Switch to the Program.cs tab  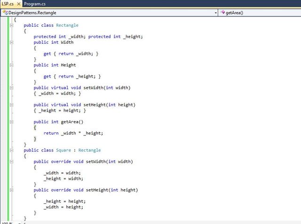tap(35, 4)
